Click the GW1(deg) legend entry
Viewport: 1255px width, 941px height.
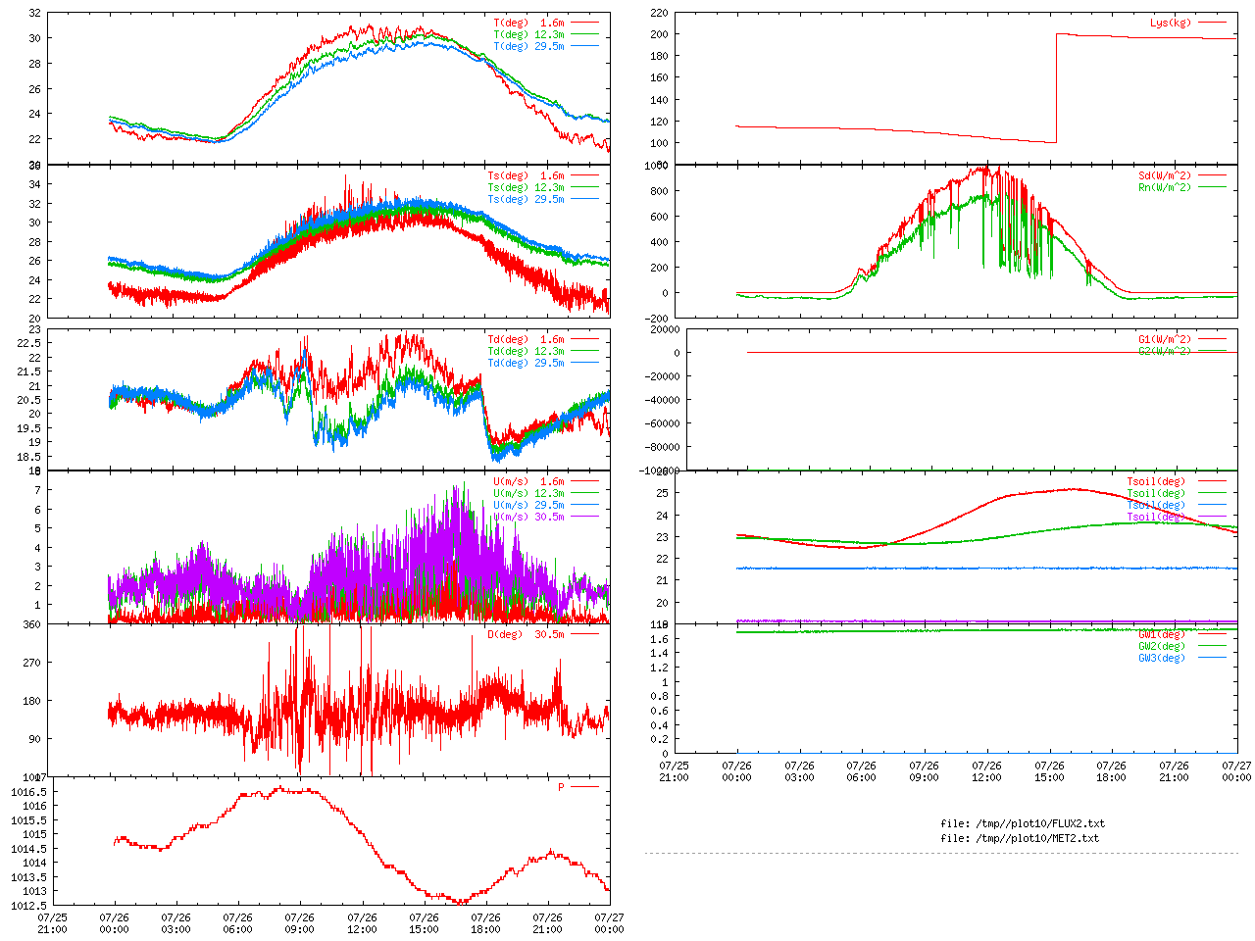coord(1162,635)
